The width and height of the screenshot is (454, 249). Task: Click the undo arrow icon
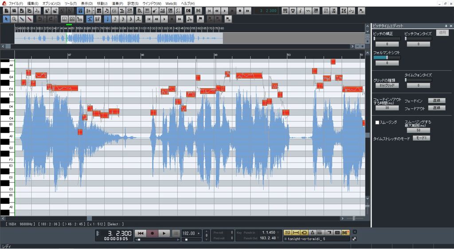[40, 19]
